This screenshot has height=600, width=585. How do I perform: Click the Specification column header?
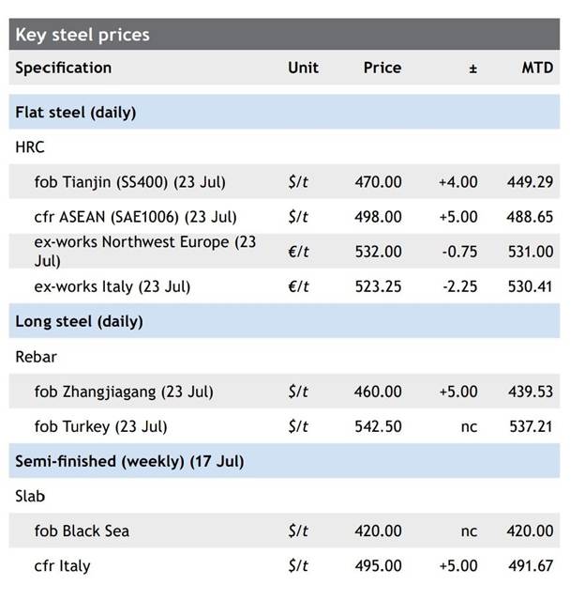pyautogui.click(x=63, y=68)
